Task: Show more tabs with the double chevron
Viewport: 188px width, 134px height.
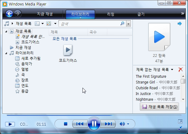Action: click(x=183, y=13)
